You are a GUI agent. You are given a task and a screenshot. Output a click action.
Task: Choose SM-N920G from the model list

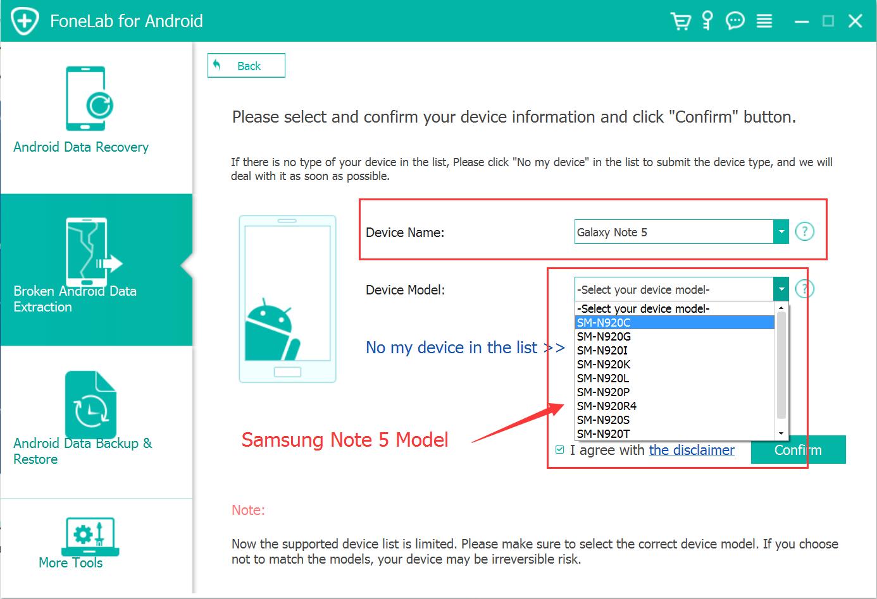coord(675,336)
